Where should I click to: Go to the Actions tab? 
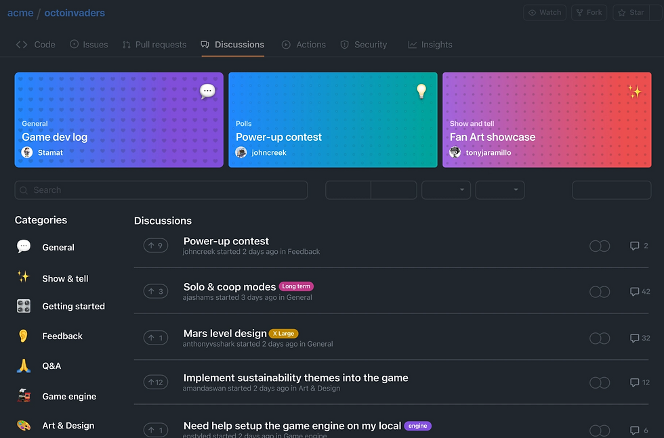(x=304, y=45)
